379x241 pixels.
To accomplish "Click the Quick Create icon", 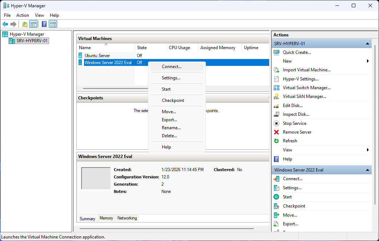I will (x=277, y=52).
